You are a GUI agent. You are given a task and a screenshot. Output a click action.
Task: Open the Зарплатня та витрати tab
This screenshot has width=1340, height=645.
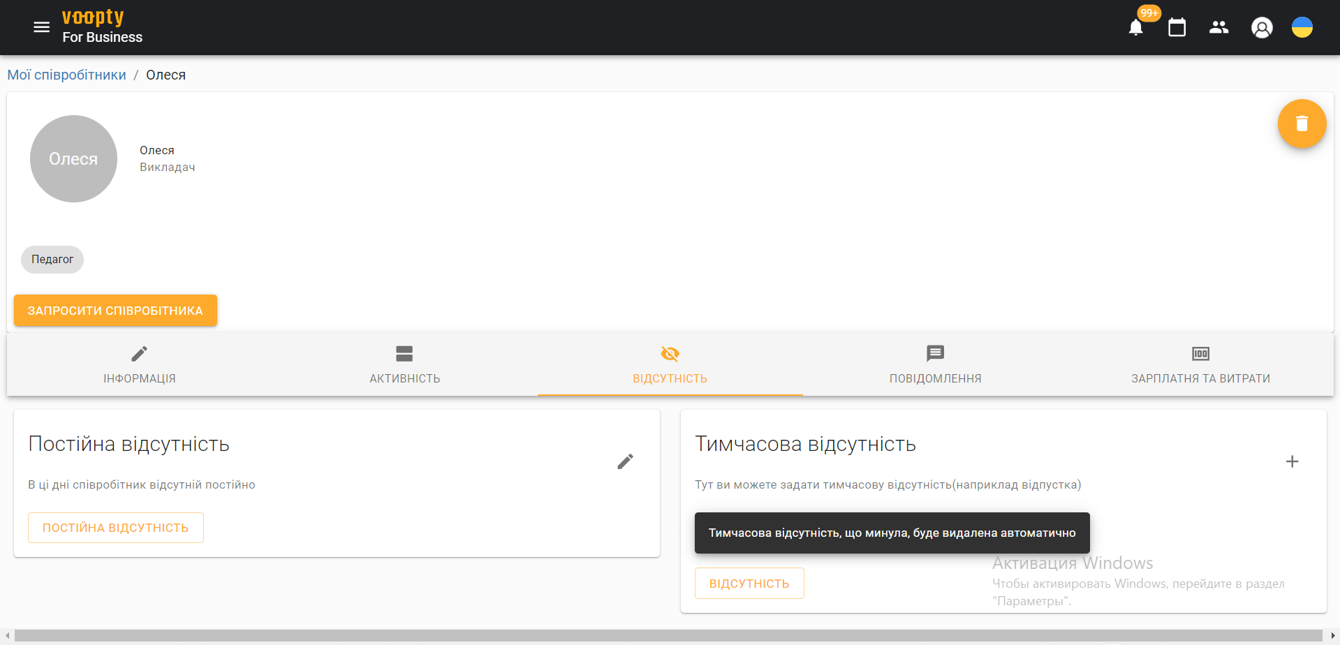(1200, 364)
